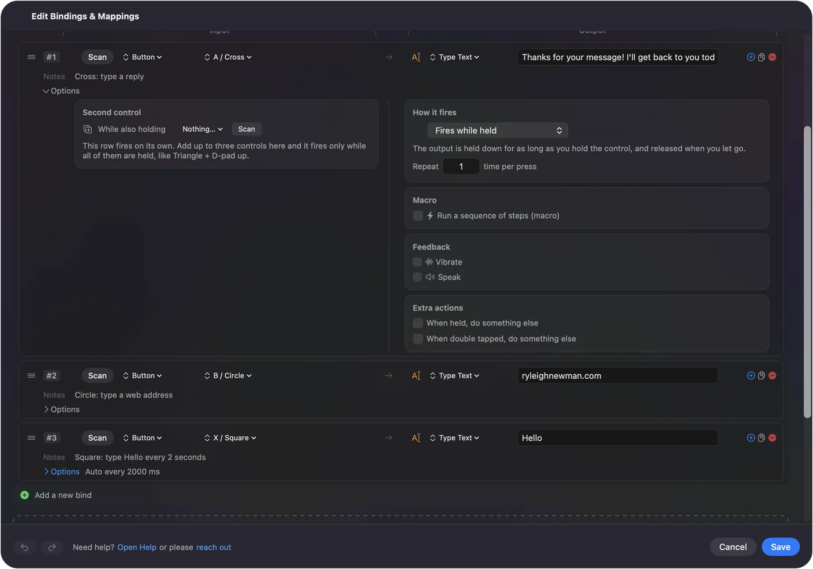Image resolution: width=813 pixels, height=569 pixels.
Task: Open the Fires while held dropdown
Action: pos(498,131)
